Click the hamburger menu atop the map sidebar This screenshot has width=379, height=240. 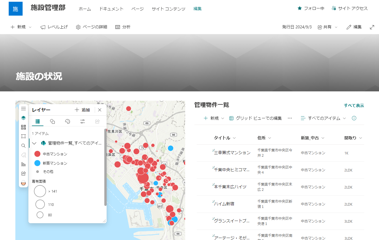coord(23,108)
